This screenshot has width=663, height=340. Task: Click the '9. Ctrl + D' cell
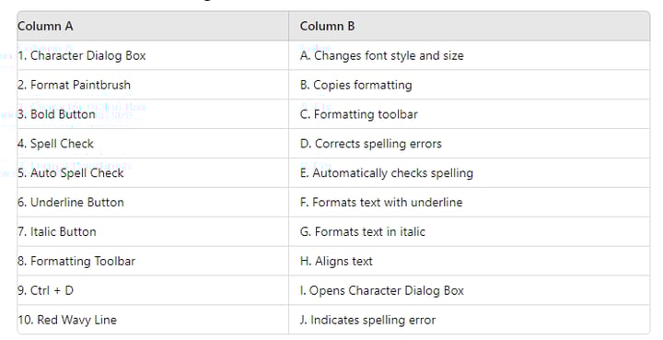(x=153, y=290)
